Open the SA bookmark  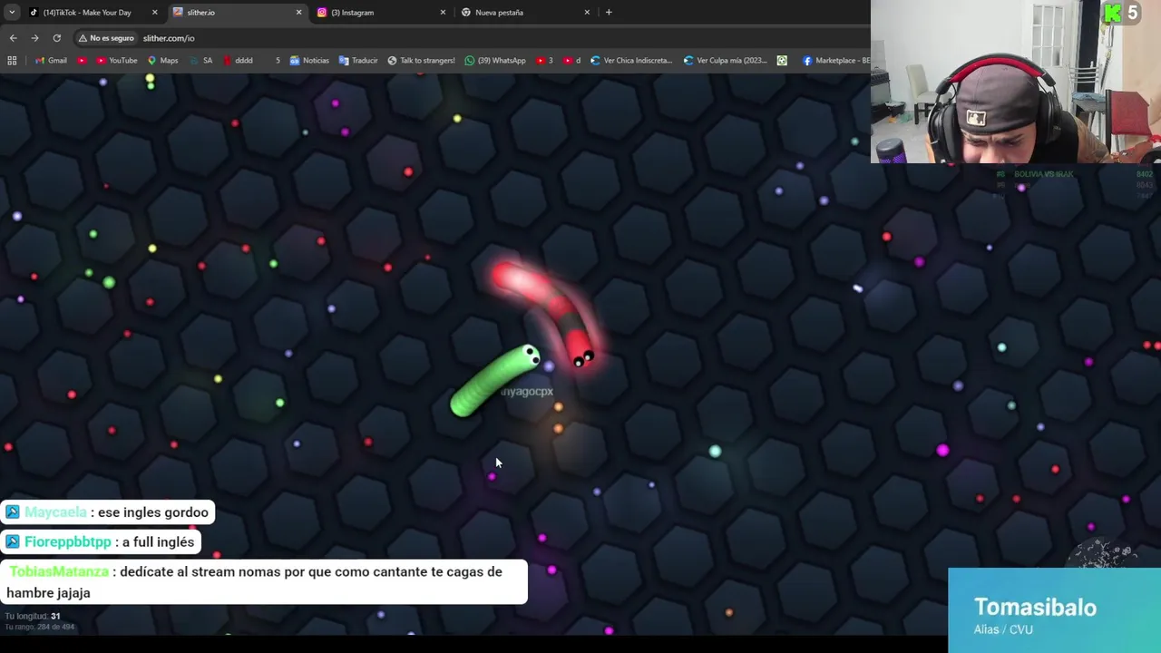[200, 61]
